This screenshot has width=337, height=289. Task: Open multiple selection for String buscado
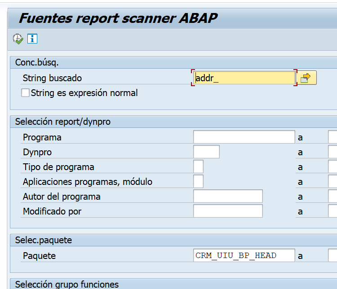pyautogui.click(x=306, y=78)
